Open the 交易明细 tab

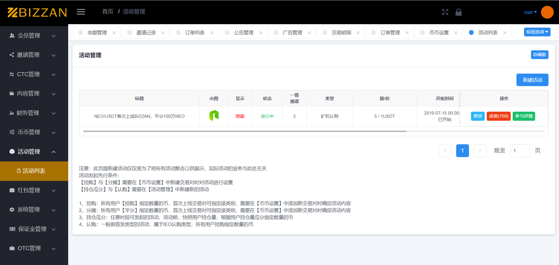tap(341, 32)
